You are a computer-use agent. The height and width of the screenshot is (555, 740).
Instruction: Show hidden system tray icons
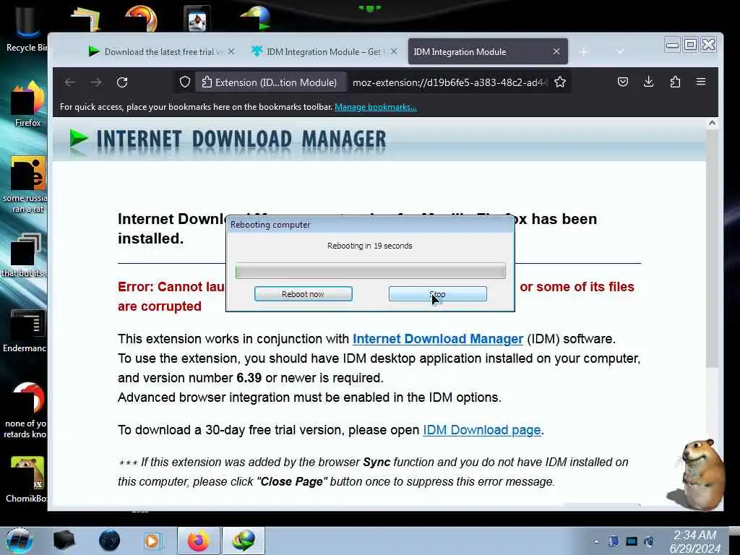[596, 541]
